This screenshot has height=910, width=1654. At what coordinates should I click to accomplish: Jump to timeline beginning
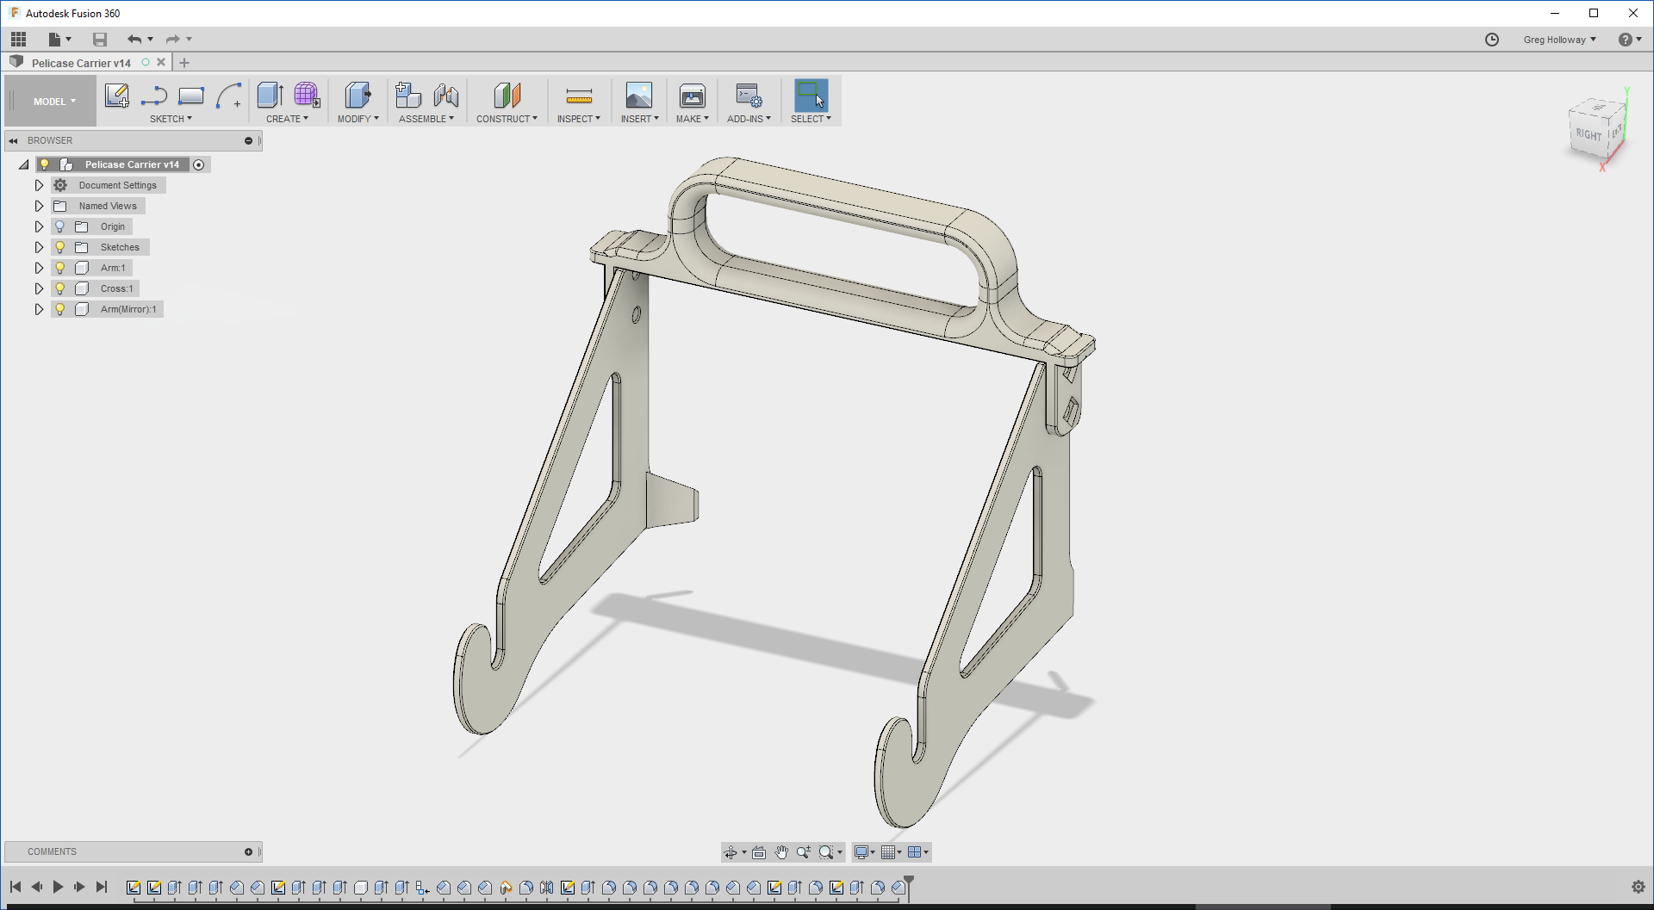tap(16, 887)
